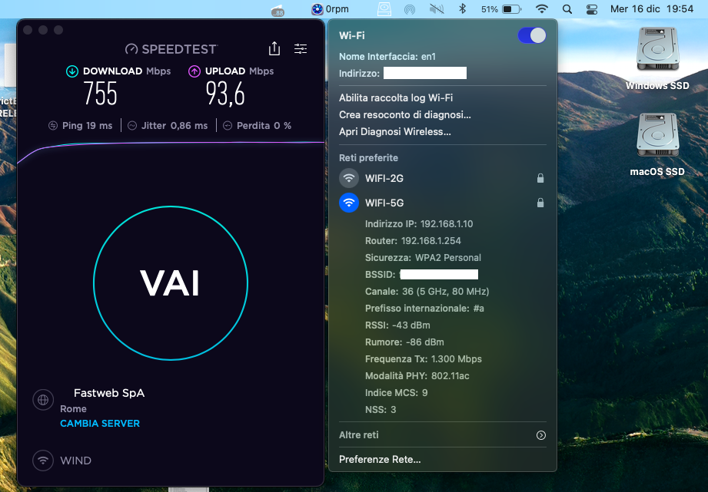Click NSS: 3
Viewport: 708px width, 492px height.
coord(381,409)
